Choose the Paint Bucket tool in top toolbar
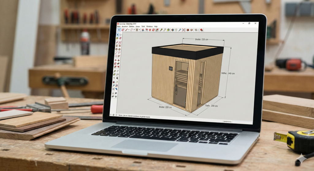314x171 pixels. [168, 30]
